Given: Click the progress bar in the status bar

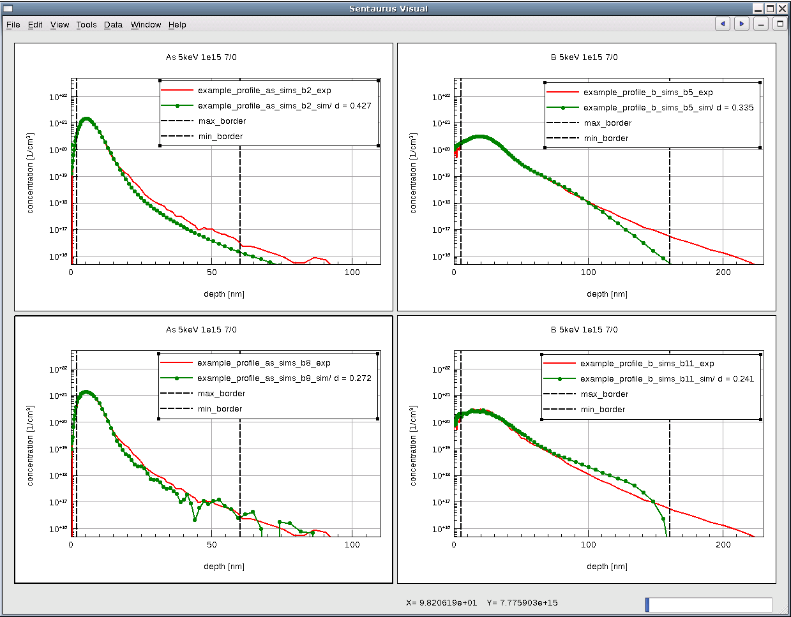Looking at the screenshot, I should 709,604.
